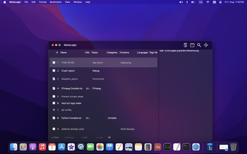247x154 pixels.
Task: Launch TextEdit from the dock
Action: [x=177, y=147]
